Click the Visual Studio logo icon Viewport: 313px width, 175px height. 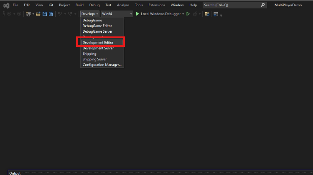tap(6, 5)
